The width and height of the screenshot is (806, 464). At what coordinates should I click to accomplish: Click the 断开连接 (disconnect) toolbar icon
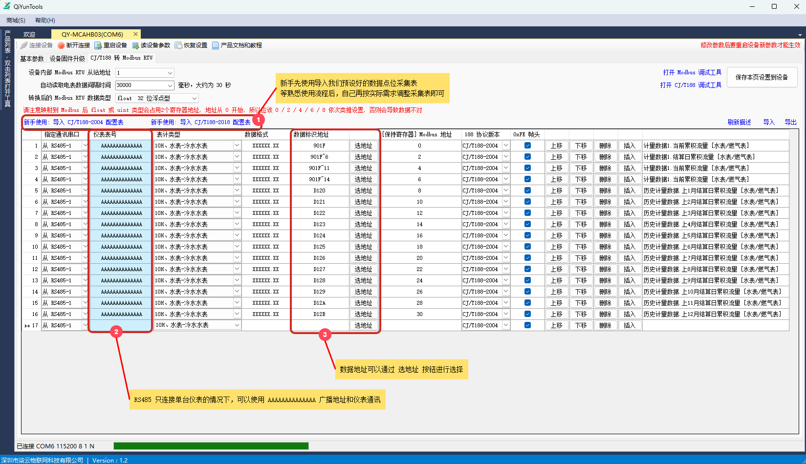coord(61,45)
